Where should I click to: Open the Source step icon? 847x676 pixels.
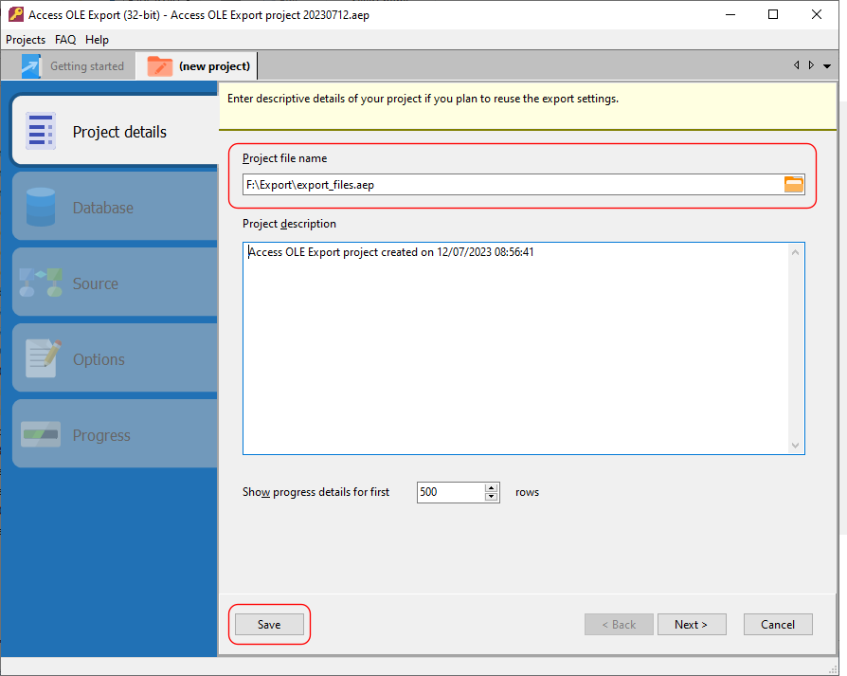(x=41, y=283)
